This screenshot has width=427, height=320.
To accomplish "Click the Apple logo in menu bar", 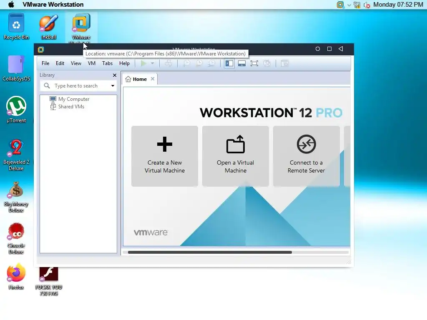I will (11, 4).
